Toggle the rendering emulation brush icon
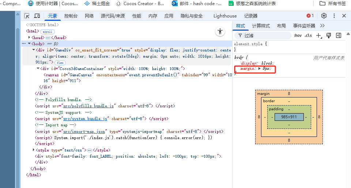This screenshot has height=188, width=351. click(329, 35)
